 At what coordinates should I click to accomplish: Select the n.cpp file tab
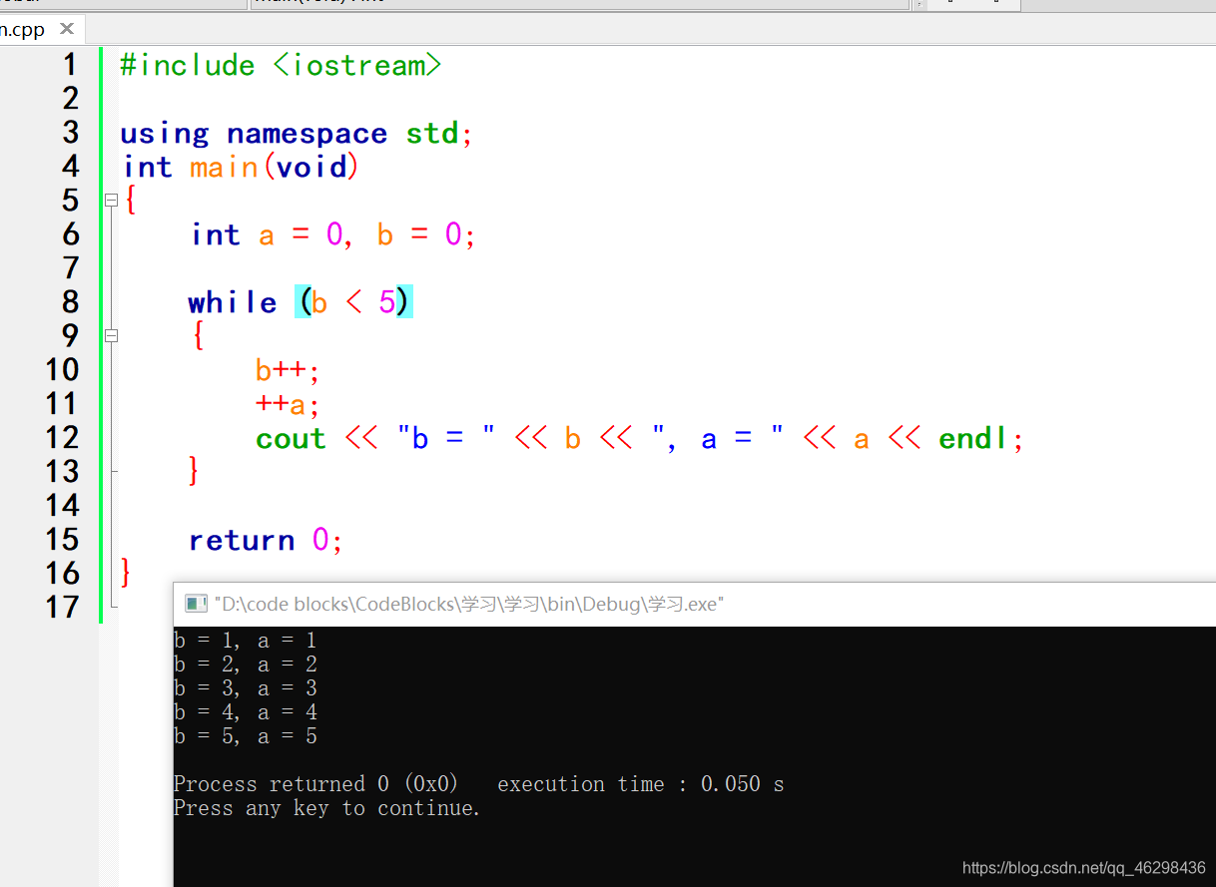(x=40, y=29)
